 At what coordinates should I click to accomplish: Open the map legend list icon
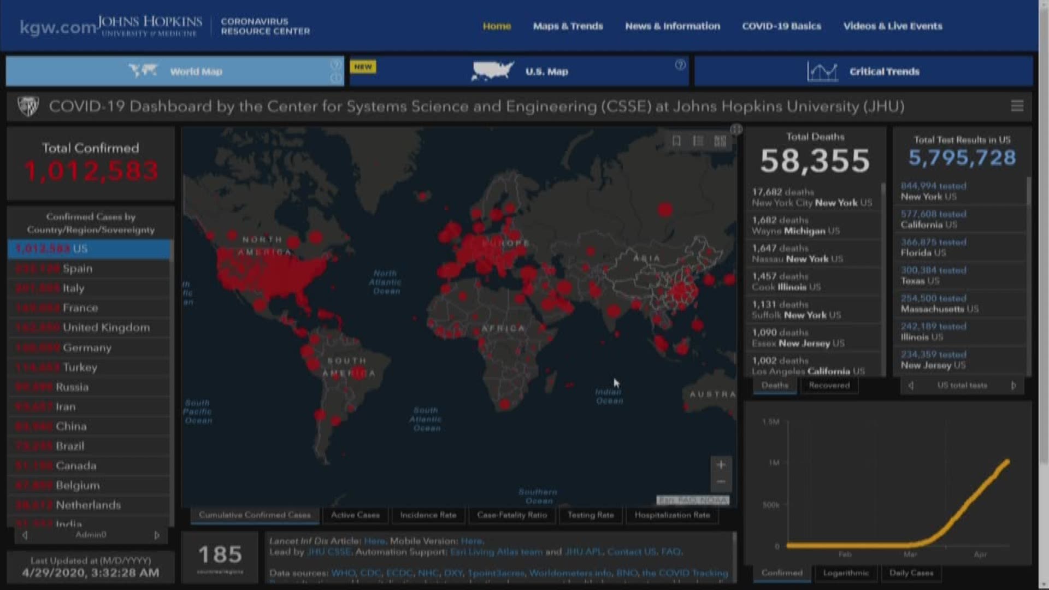coord(698,141)
